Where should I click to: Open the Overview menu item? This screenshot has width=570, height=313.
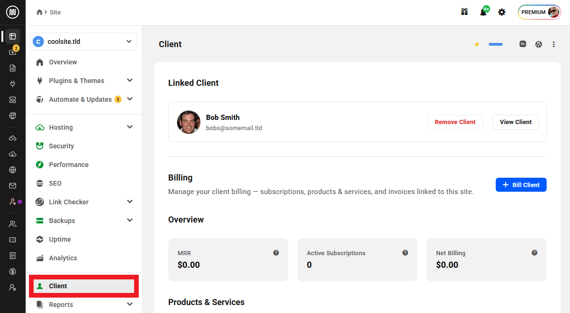[x=84, y=62]
